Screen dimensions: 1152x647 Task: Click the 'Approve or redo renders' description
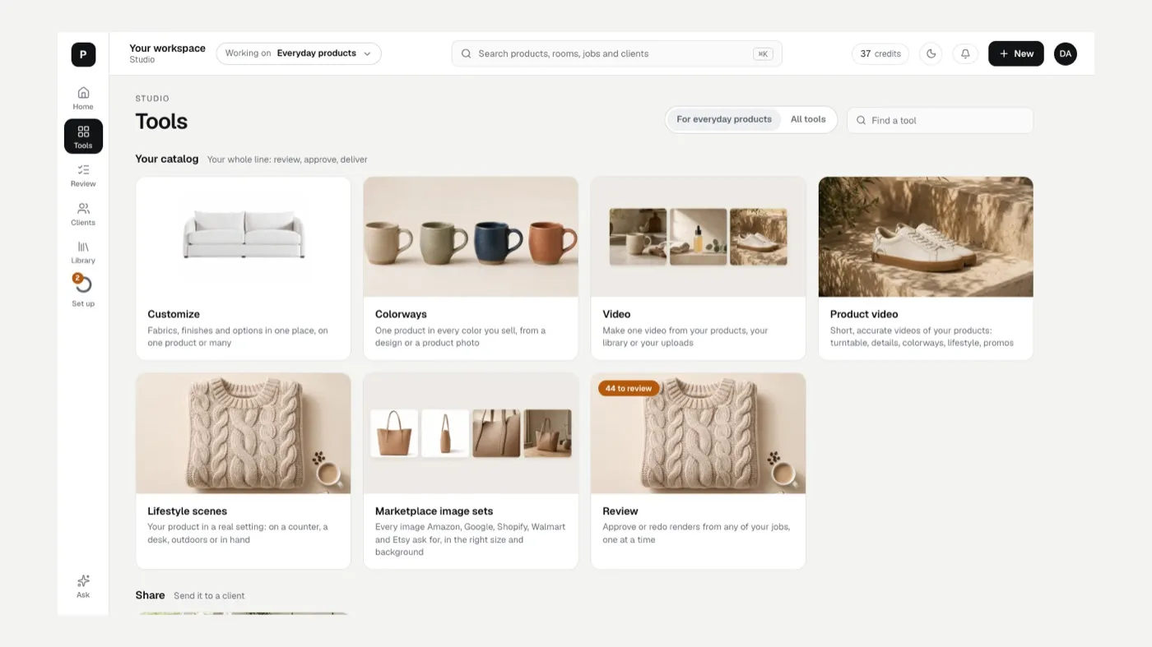click(x=696, y=534)
